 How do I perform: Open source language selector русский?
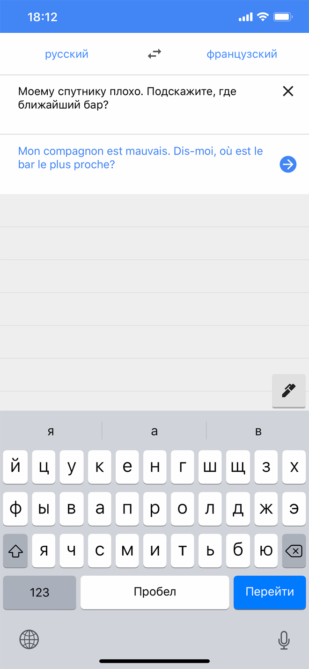tap(66, 54)
